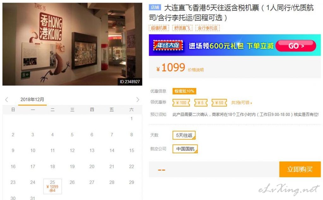The height and width of the screenshot is (200, 323).
Task: Claim the ¥50 coupon
Action: coord(219,102)
